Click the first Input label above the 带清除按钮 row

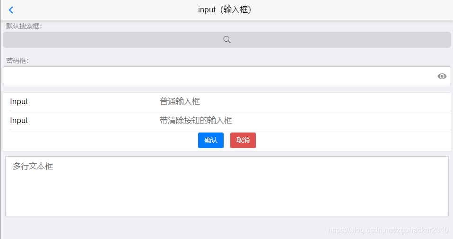tap(19, 101)
